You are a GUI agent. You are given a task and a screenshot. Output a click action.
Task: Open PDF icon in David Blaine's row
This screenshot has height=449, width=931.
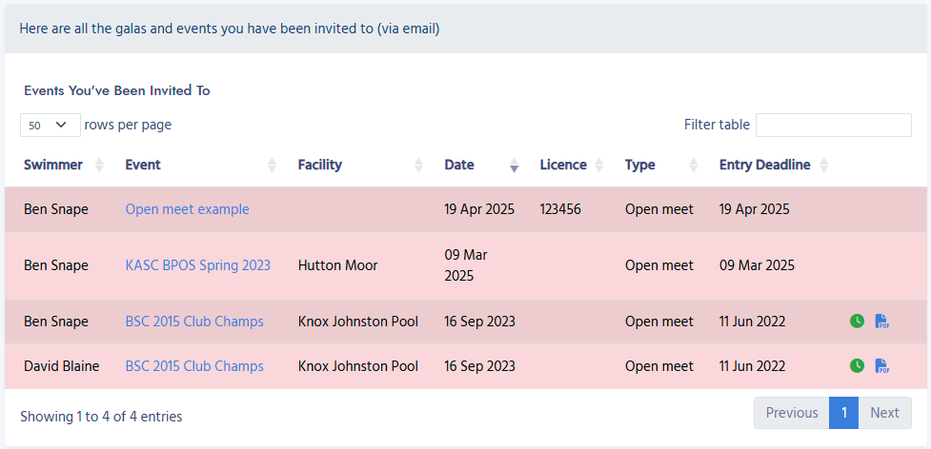[881, 366]
